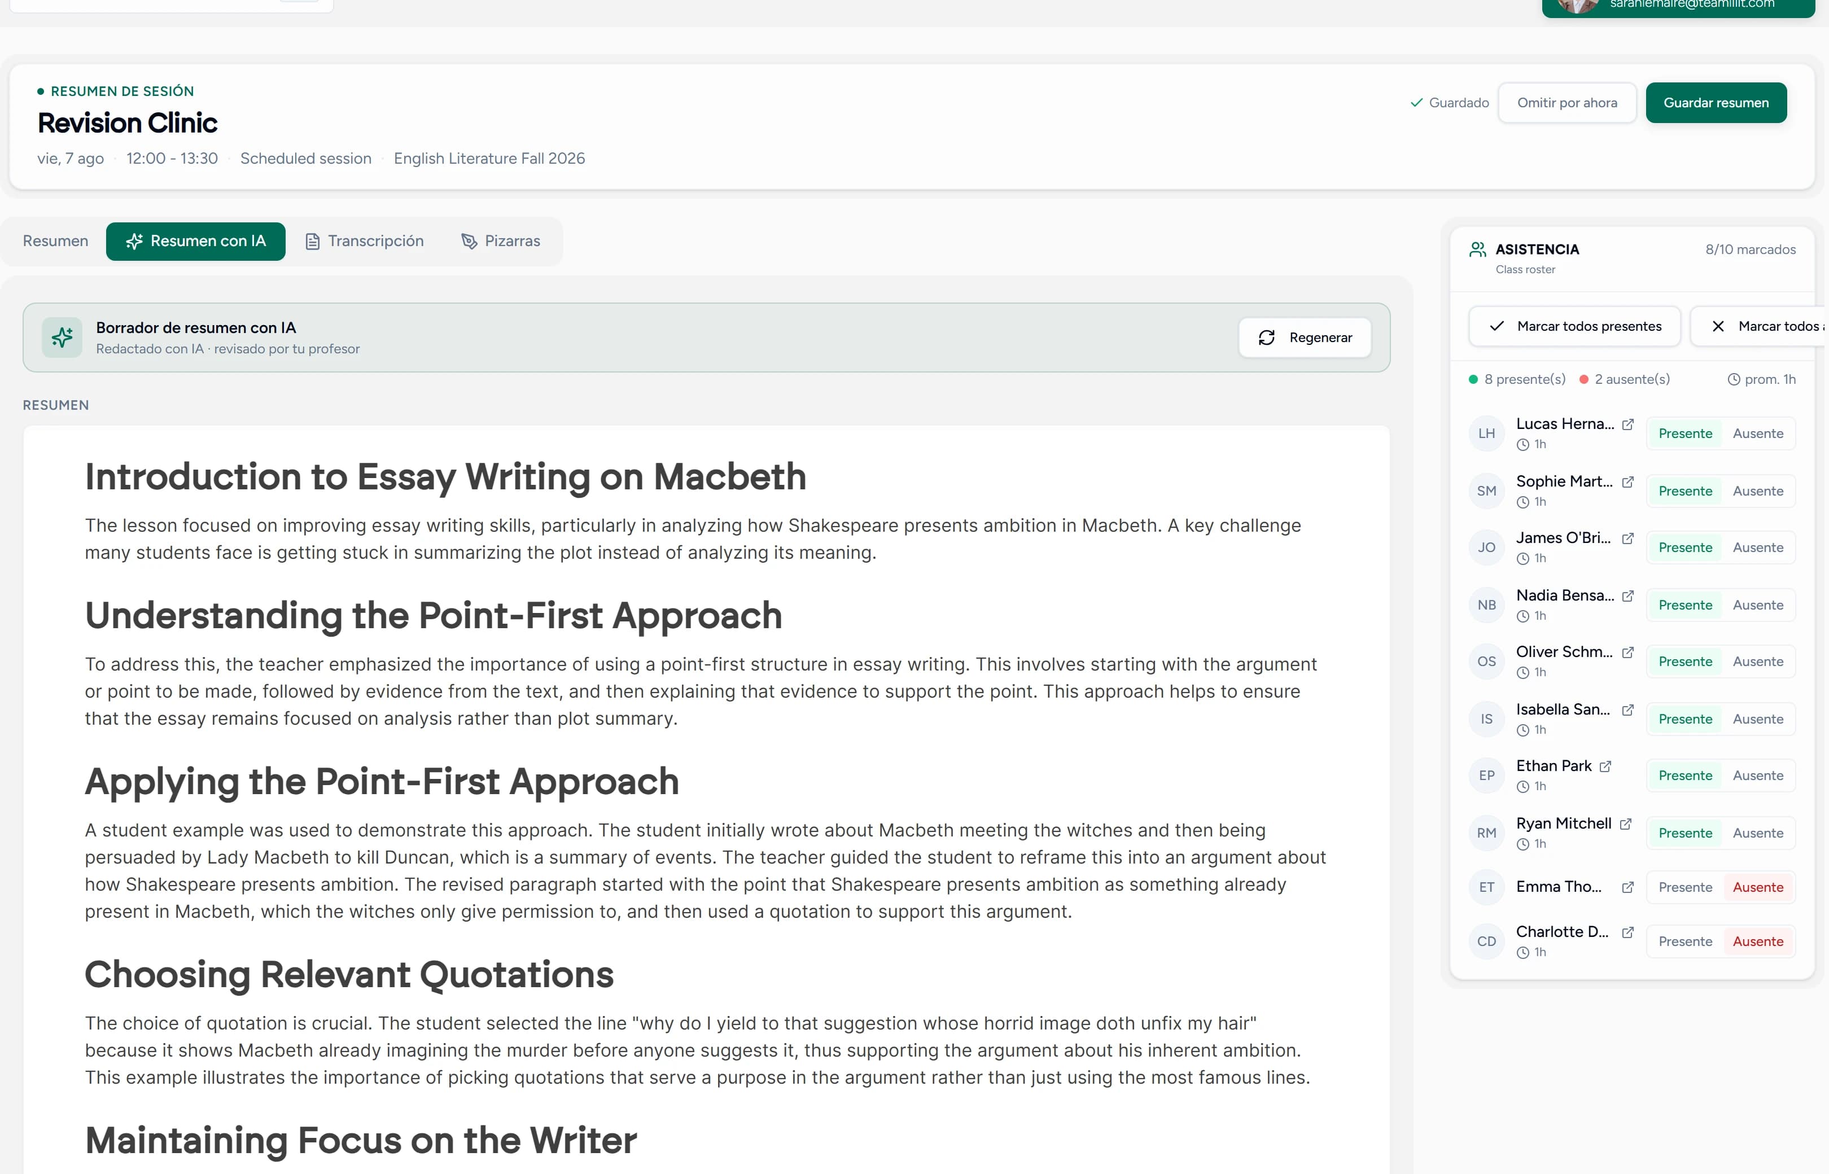This screenshot has width=1829, height=1174.
Task: Open Ryan Mitchell's external link icon
Action: (1625, 824)
